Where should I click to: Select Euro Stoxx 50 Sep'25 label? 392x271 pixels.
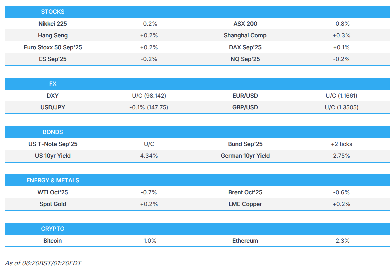(53, 47)
